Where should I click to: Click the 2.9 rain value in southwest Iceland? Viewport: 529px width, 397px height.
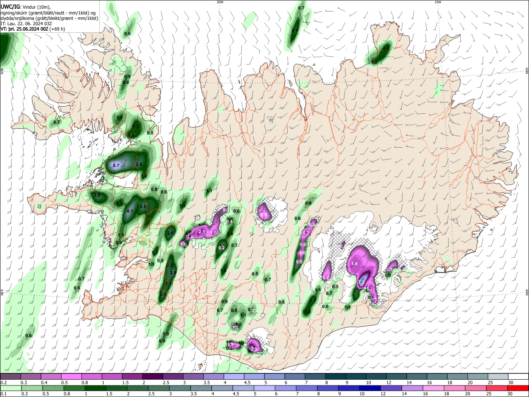pos(173,273)
